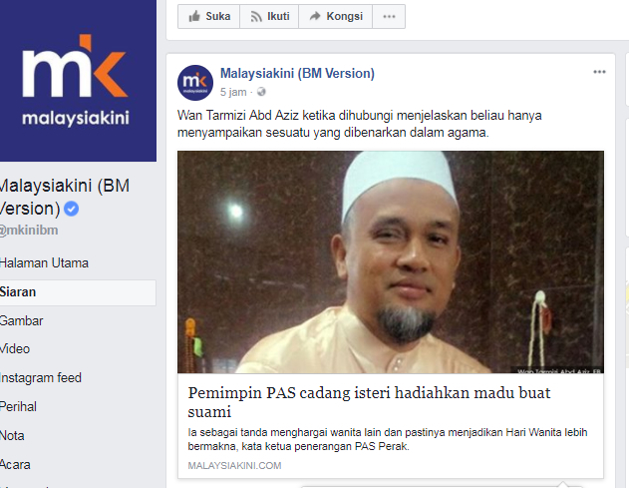This screenshot has width=629, height=488.
Task: Click the Suka thumbs-up button
Action: point(209,17)
